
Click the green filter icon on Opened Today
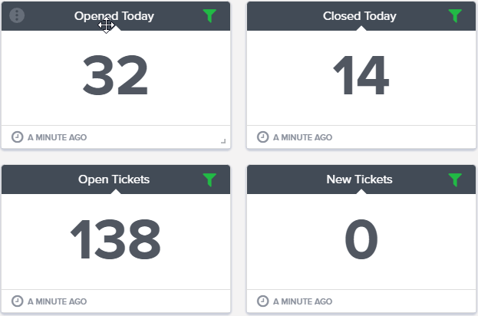point(209,16)
